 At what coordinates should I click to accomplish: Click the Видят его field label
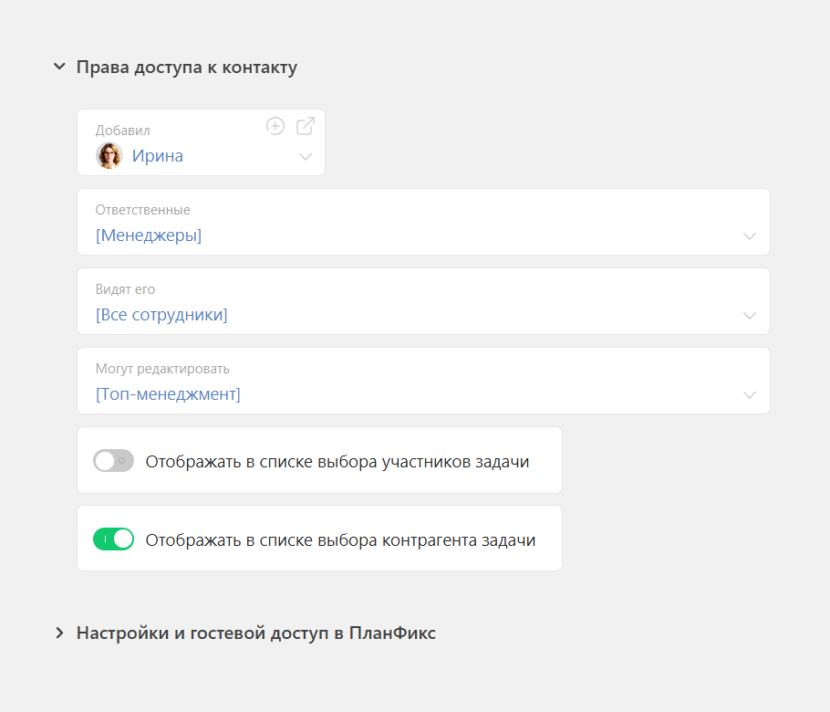click(125, 289)
